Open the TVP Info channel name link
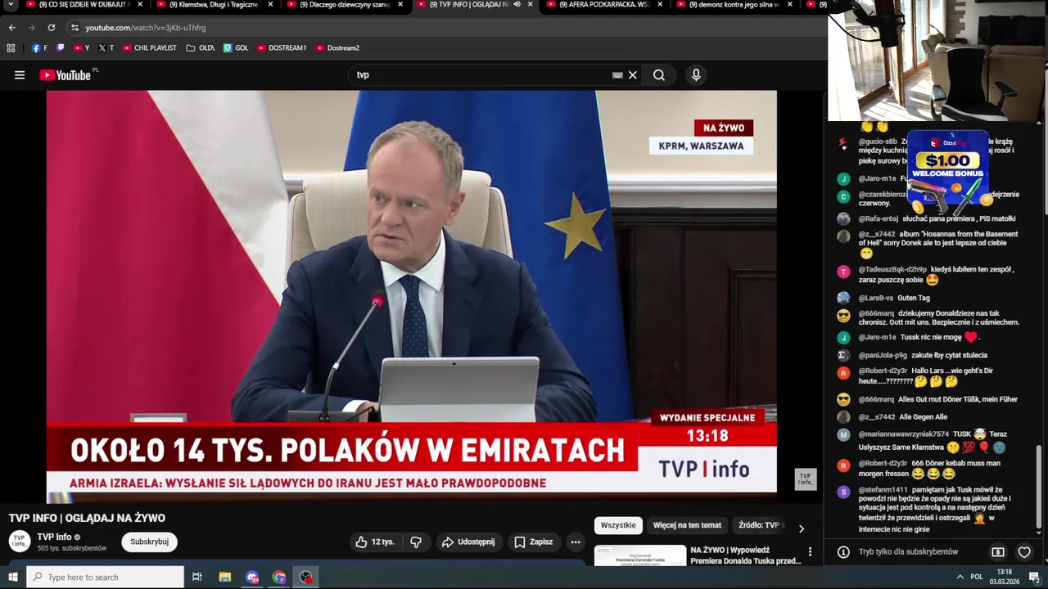This screenshot has width=1048, height=589. point(54,537)
